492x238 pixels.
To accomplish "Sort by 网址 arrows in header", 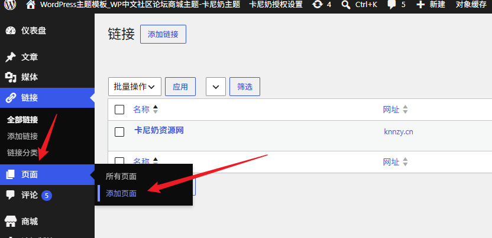I will click(x=406, y=110).
